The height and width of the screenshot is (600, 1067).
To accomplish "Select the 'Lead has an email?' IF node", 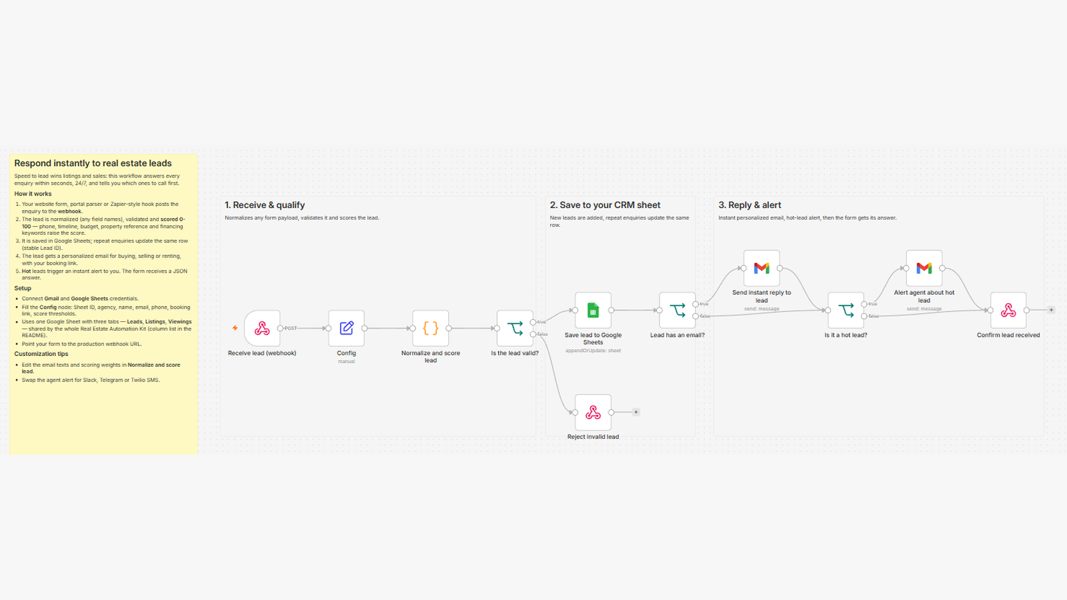I will pos(678,310).
